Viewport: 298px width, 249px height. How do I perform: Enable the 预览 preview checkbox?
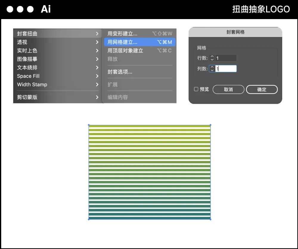(196, 89)
